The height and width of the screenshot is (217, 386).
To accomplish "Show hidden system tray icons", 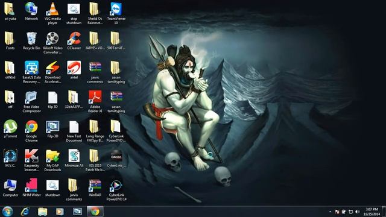I will point(330,212).
